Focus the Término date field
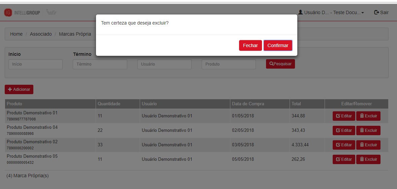This screenshot has width=397, height=189. (100, 64)
